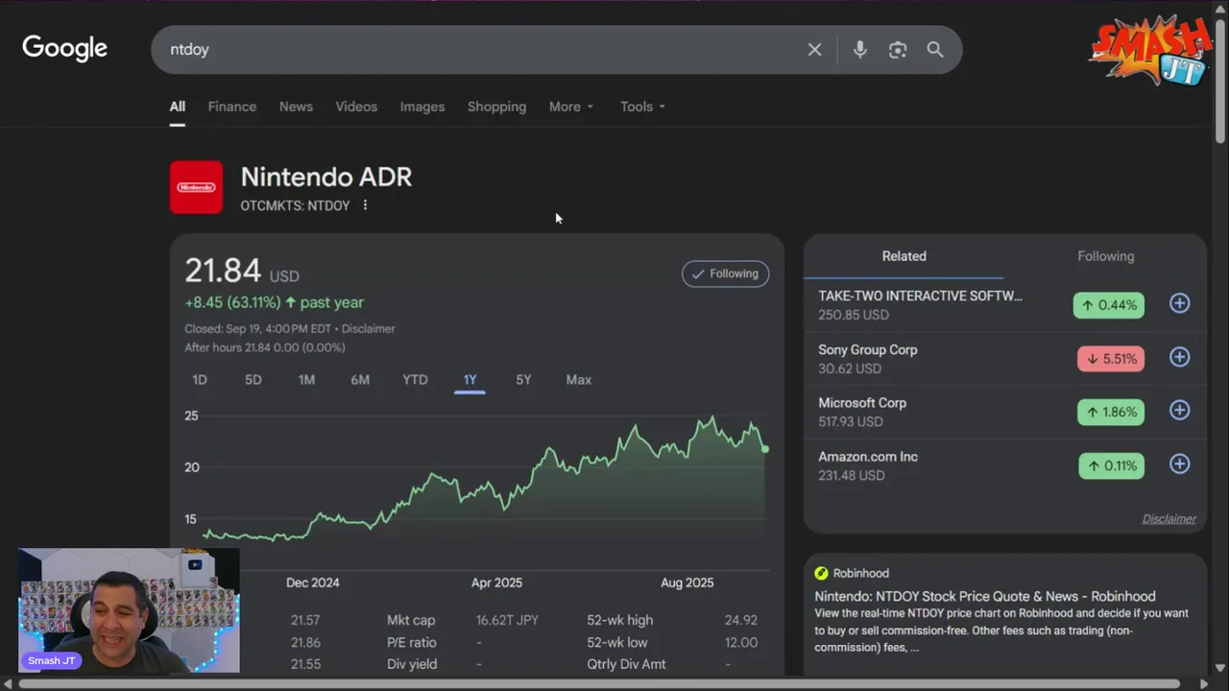Switch to the Finance tab
This screenshot has width=1229, height=691.
click(232, 107)
